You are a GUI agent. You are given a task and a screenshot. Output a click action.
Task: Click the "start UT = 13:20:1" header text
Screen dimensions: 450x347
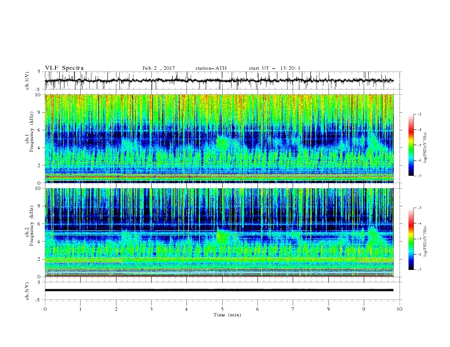click(x=274, y=68)
